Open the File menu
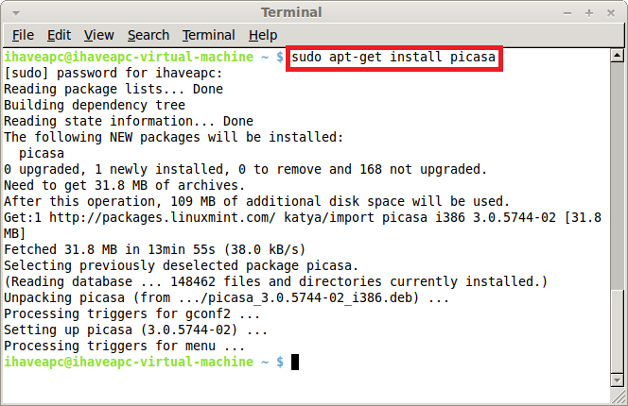Screen dimensions: 628x406 click(x=23, y=35)
